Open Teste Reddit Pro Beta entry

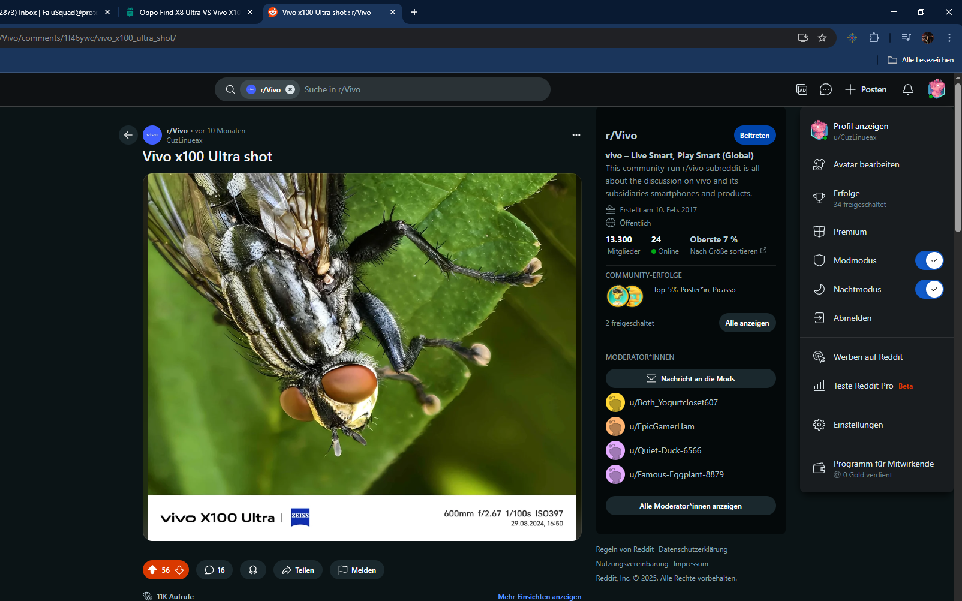[x=876, y=386]
